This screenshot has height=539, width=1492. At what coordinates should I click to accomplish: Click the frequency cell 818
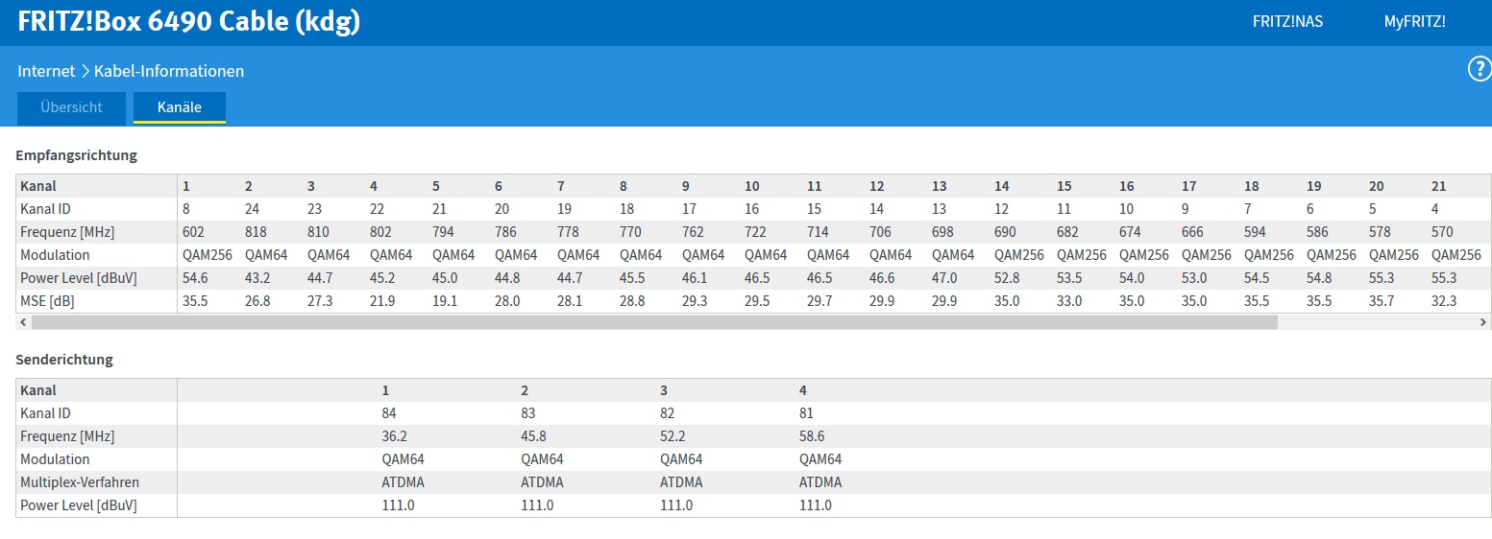pos(256,232)
